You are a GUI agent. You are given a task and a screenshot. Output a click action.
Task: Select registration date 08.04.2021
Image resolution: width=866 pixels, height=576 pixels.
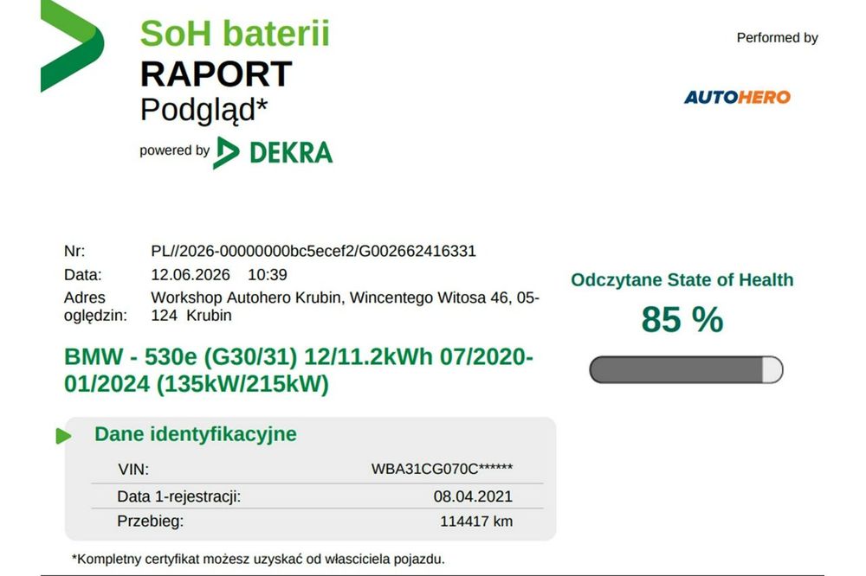tap(473, 496)
